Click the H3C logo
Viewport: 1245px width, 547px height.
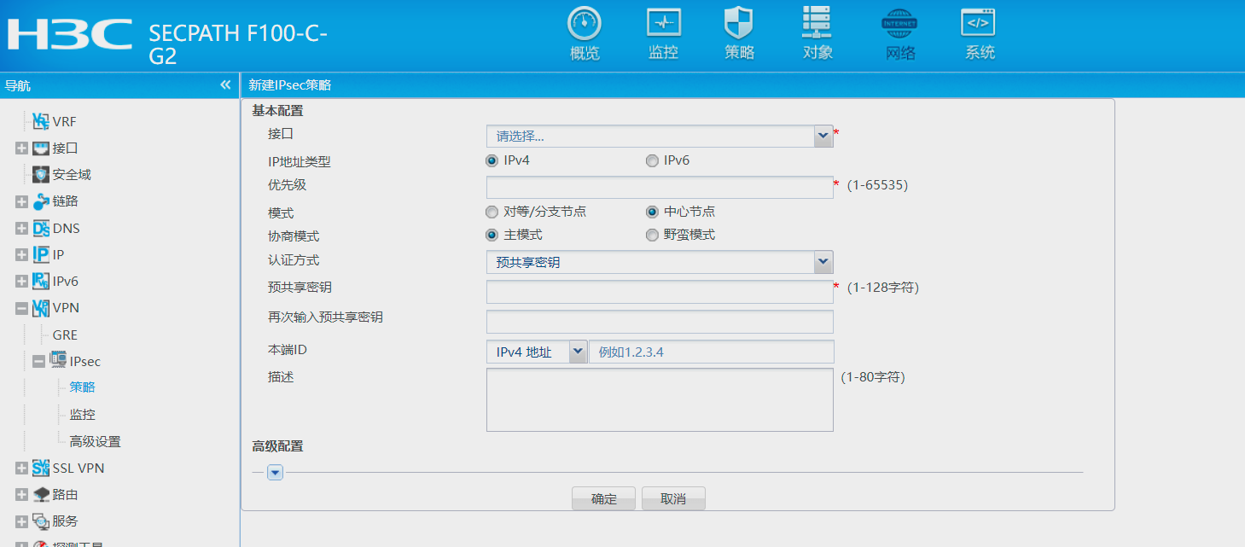70,34
